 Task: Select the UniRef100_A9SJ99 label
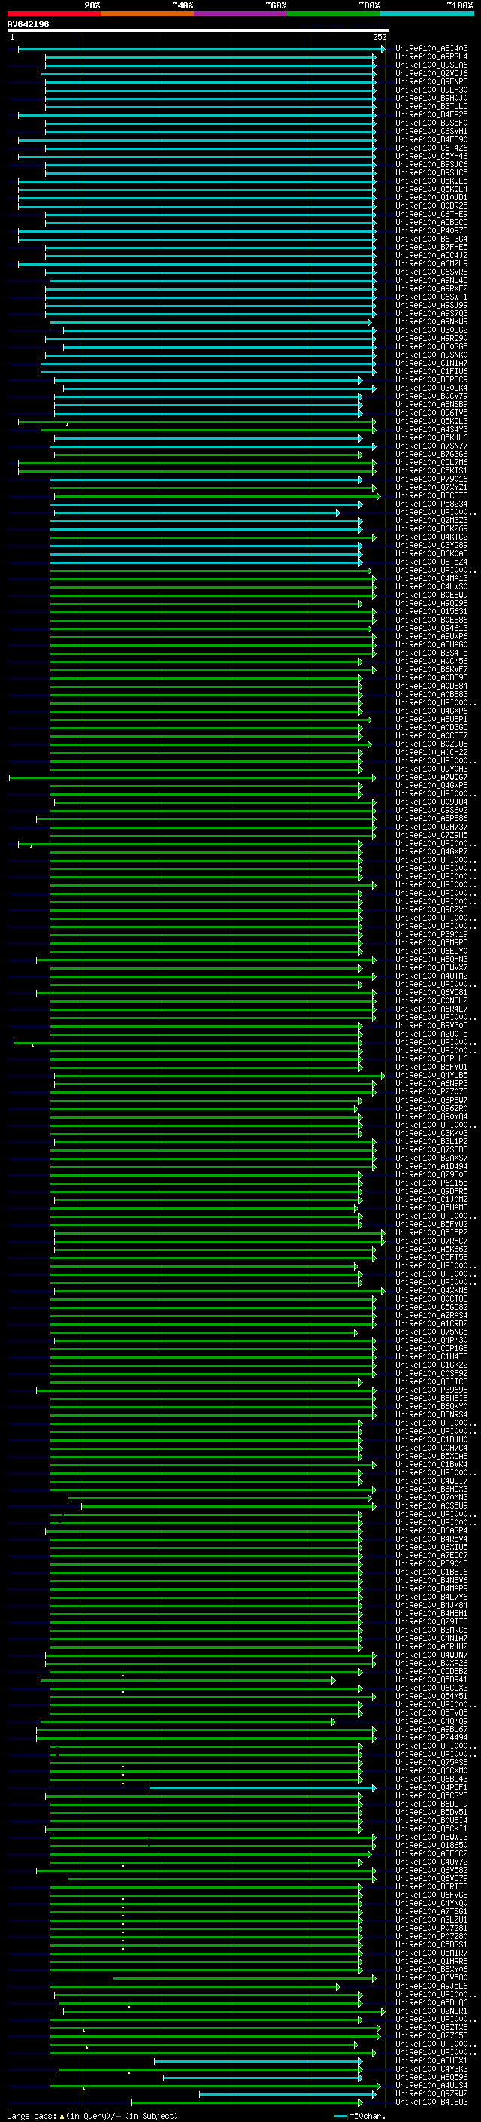[x=431, y=305]
